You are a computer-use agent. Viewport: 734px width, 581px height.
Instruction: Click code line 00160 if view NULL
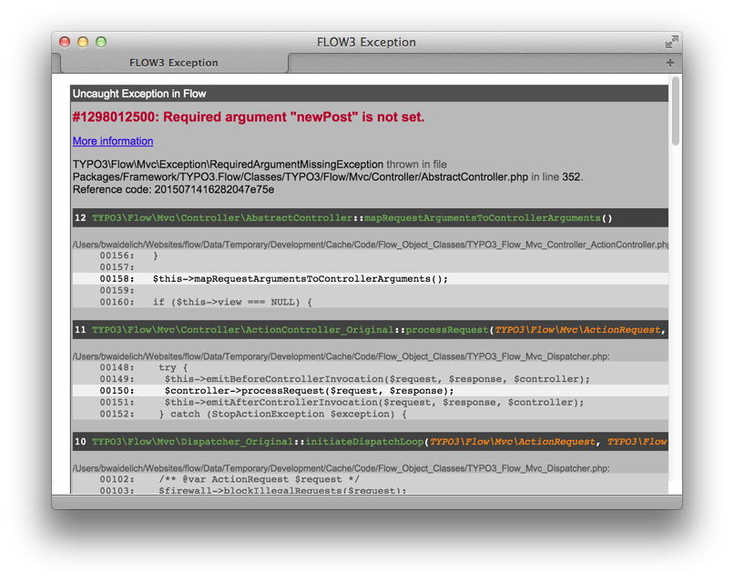pos(371,302)
